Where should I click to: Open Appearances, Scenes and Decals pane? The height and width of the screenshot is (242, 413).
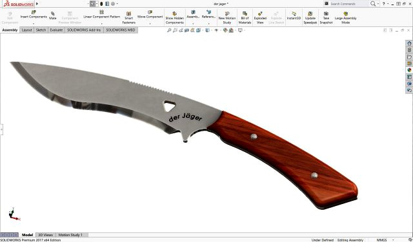pyautogui.click(x=409, y=70)
